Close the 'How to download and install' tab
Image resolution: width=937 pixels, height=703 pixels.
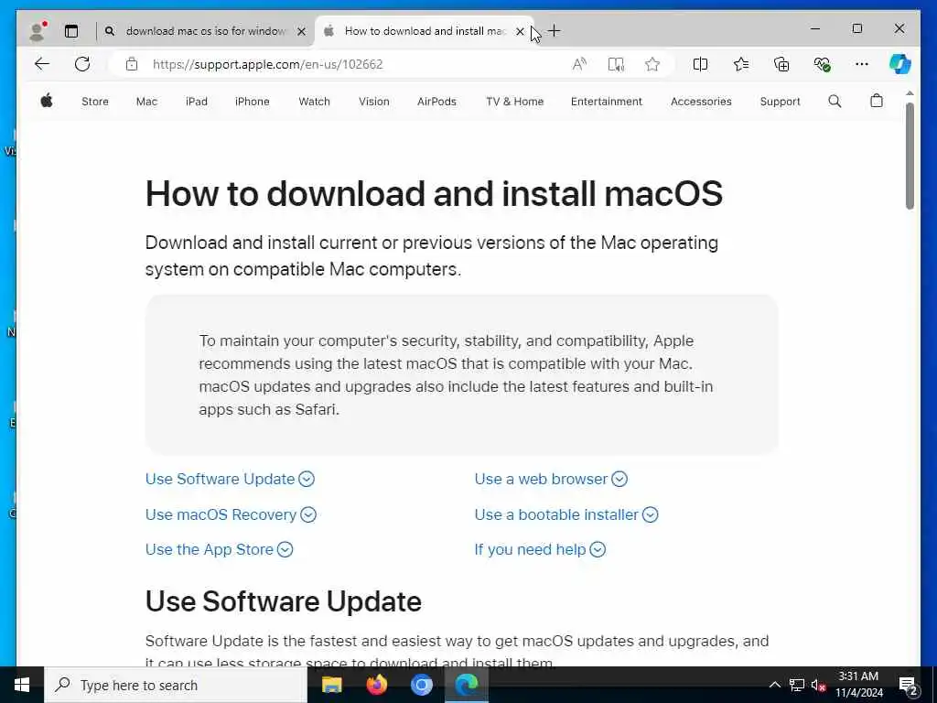(520, 32)
